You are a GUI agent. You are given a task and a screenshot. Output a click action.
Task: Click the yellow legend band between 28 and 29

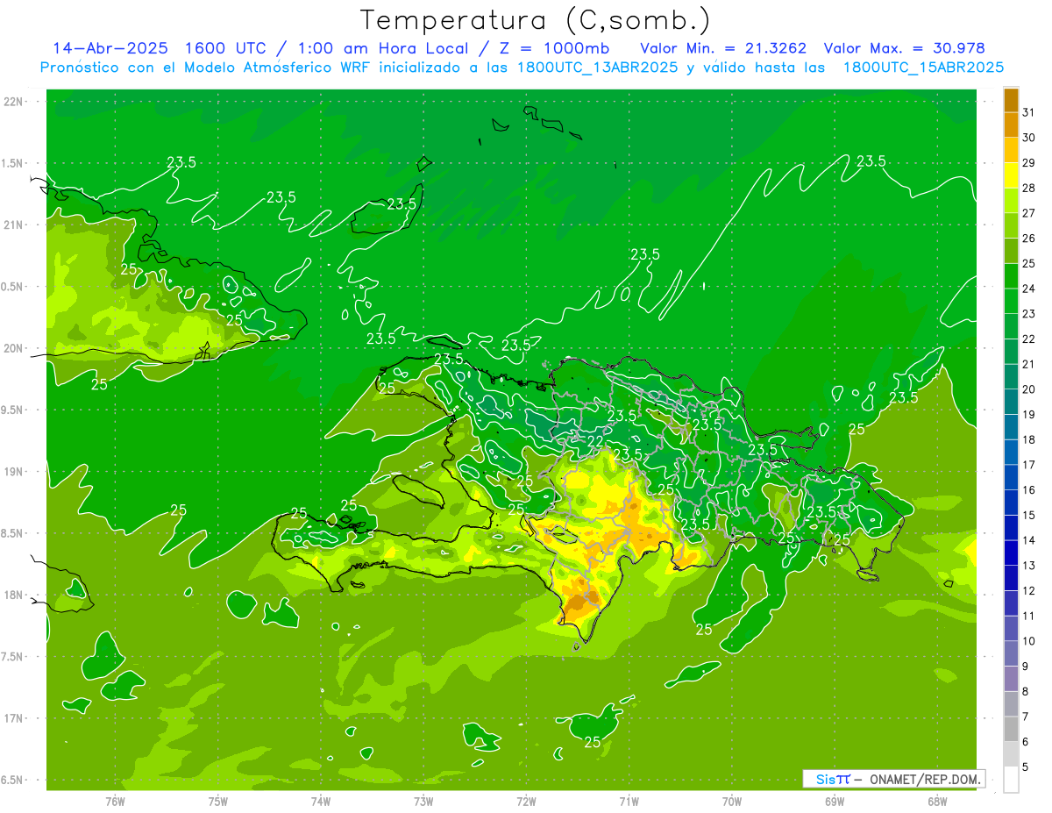pos(1011,175)
